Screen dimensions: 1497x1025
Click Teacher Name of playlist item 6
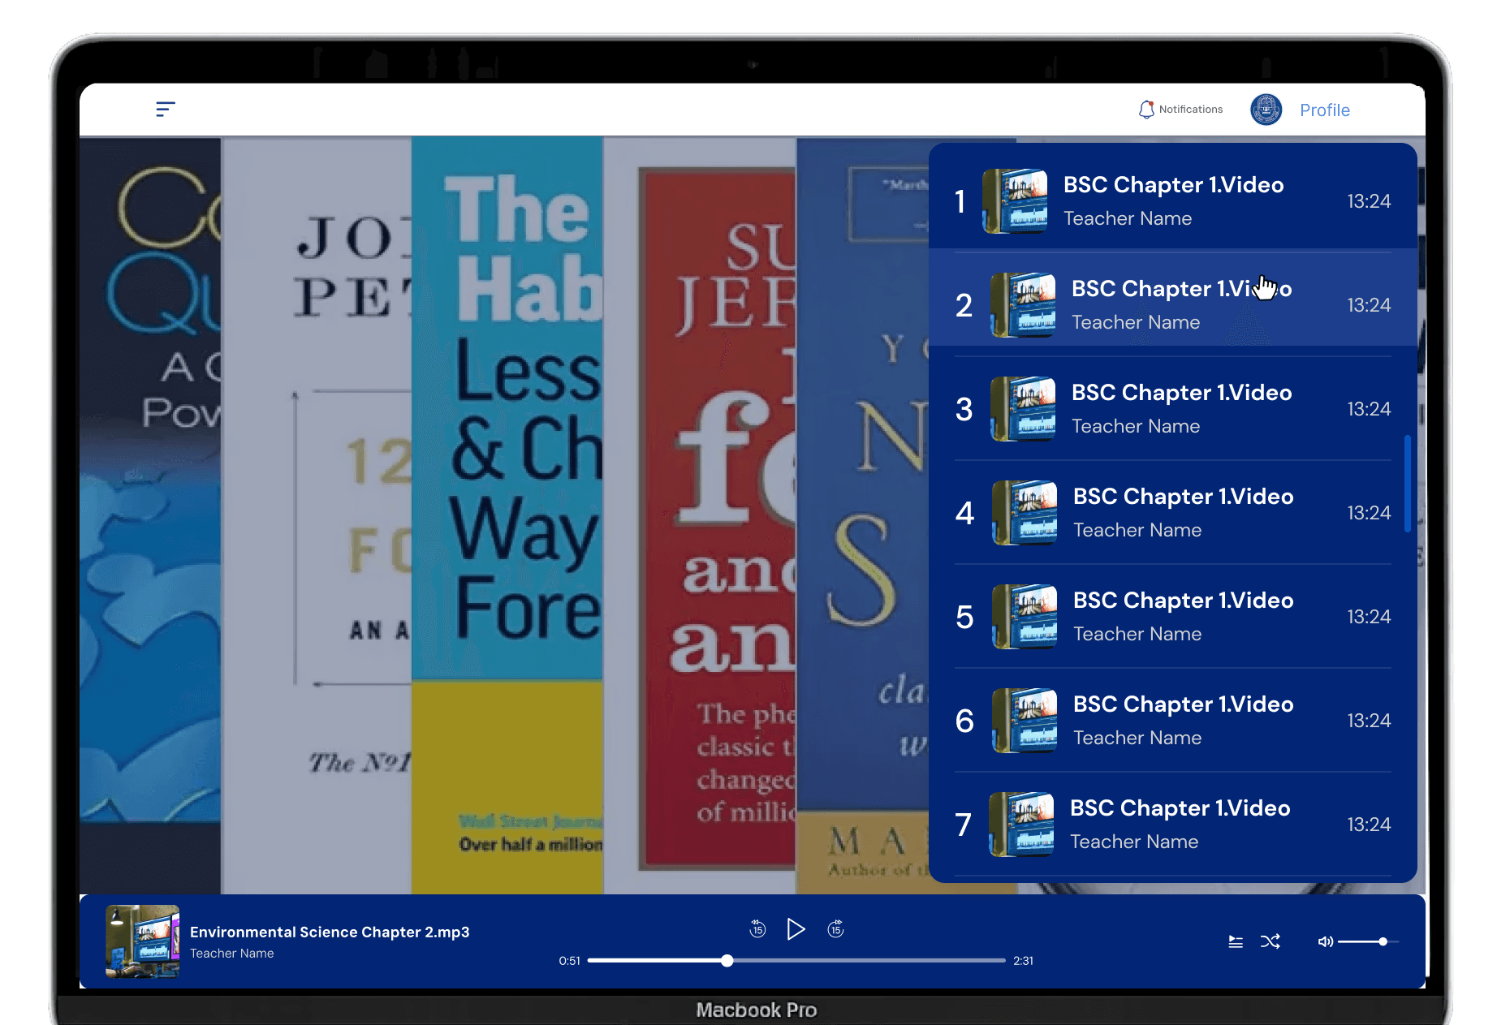coord(1137,738)
